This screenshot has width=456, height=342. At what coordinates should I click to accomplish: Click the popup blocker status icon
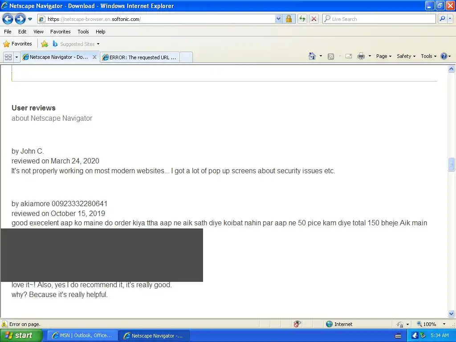297,324
